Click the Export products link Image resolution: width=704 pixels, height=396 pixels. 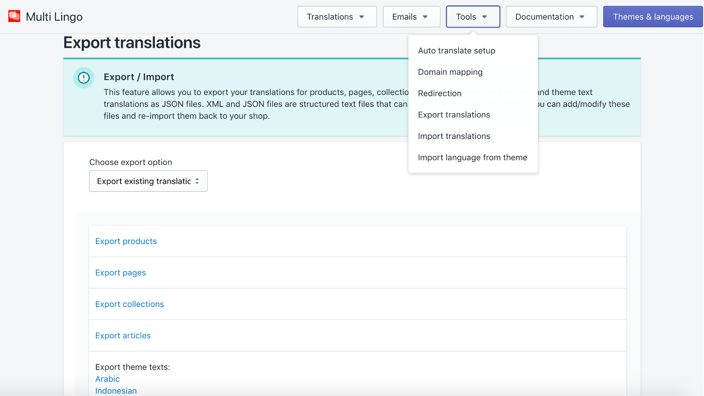pyautogui.click(x=126, y=241)
